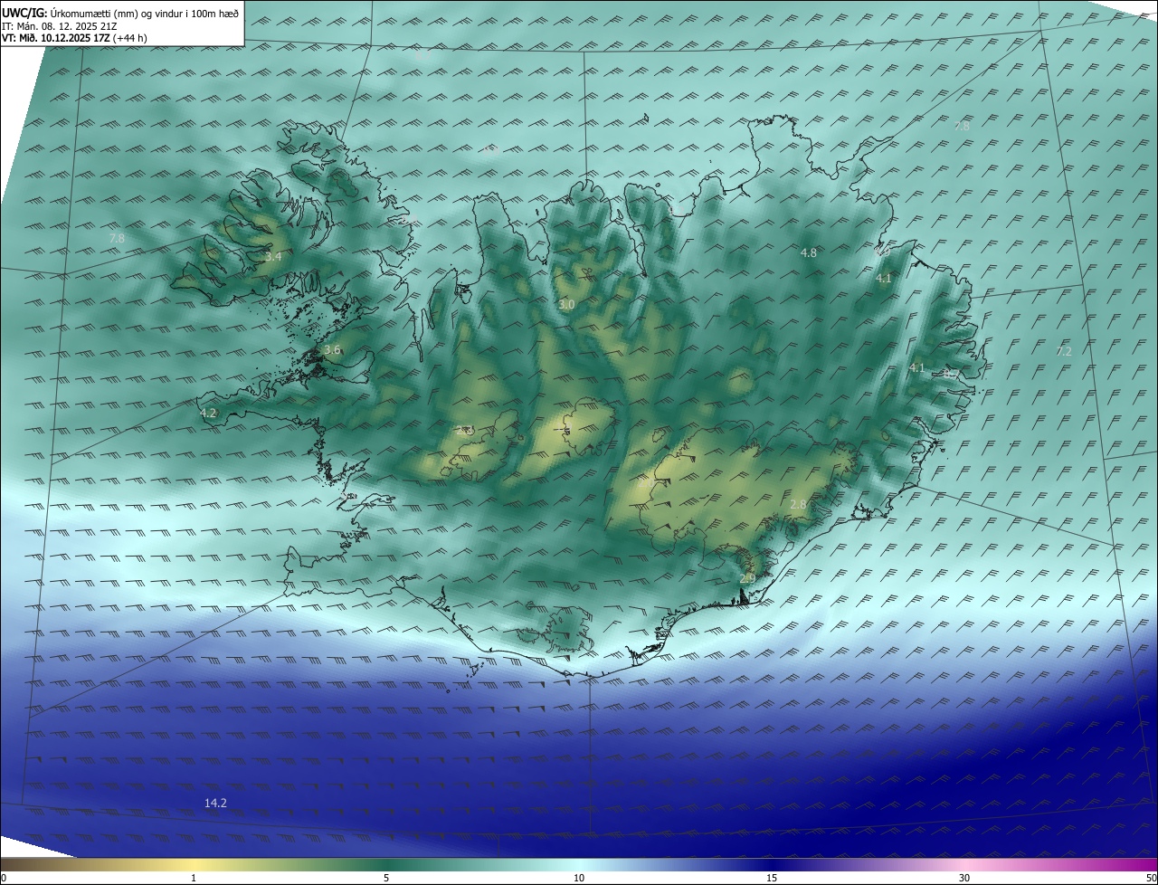The image size is (1158, 885).
Task: Click the 15 tick label on the color scale
Action: point(772,878)
